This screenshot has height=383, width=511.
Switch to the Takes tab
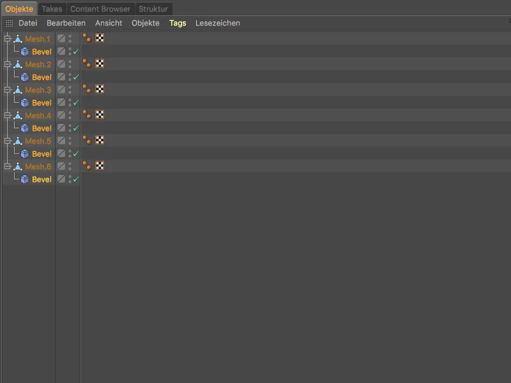52,9
